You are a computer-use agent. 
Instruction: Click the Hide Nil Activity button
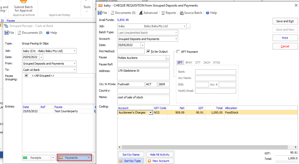point(160,154)
